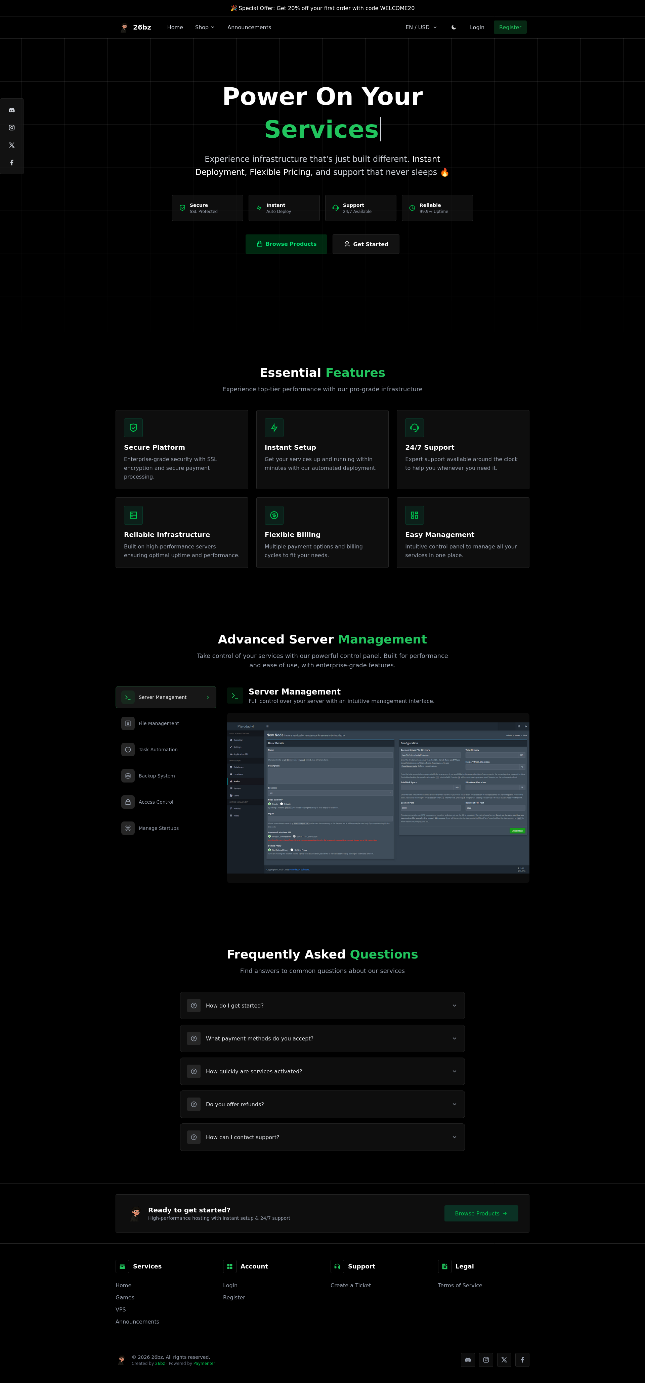Expand "Do you offer refunds?" FAQ item
Screen dimensions: 645x1383
click(322, 1104)
